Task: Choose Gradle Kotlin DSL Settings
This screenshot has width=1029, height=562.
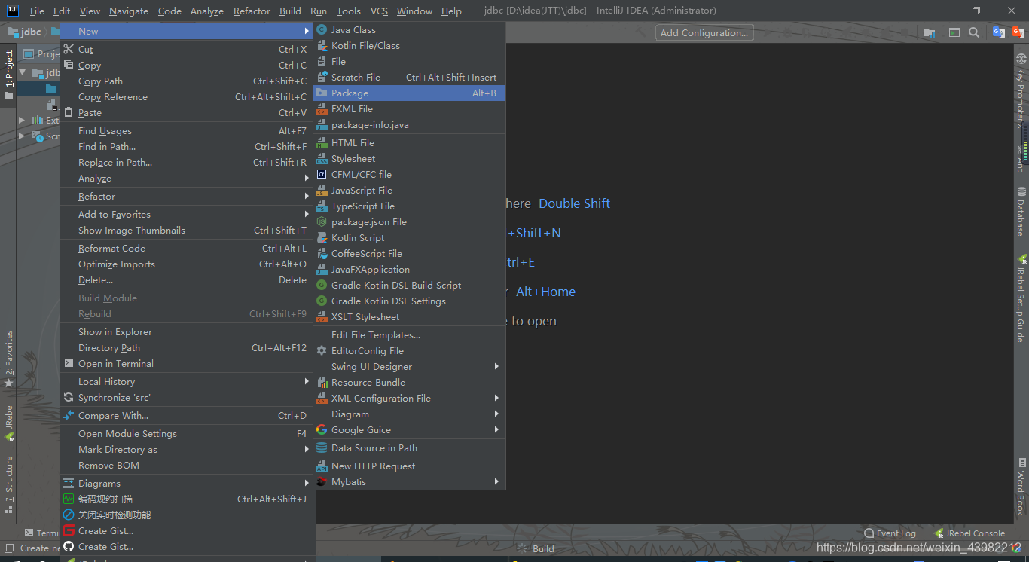Action: (x=409, y=301)
